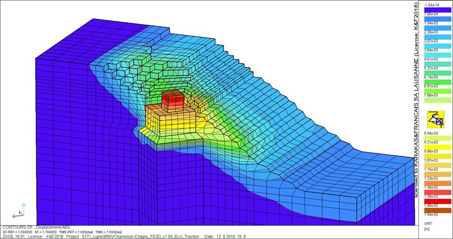Image resolution: width=453 pixels, height=239 pixels.
Task: Pick the swatch between 9.98e-03 and 1.07e-02
Action: [x=437, y=156]
